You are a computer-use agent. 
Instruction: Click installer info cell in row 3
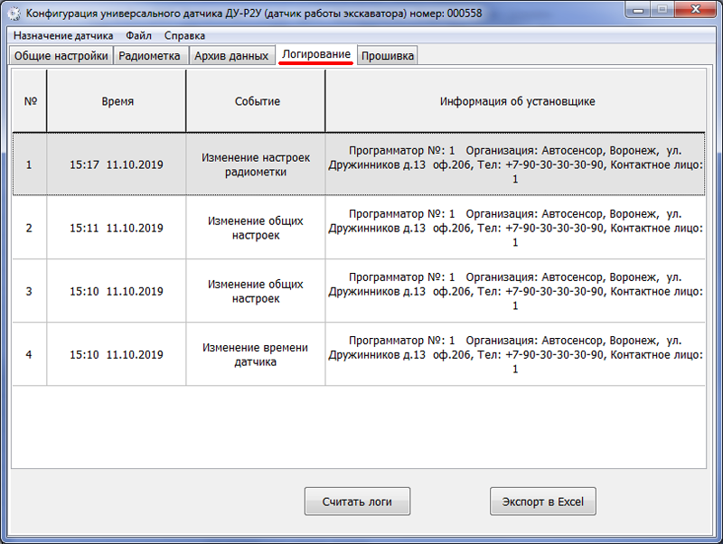515,291
